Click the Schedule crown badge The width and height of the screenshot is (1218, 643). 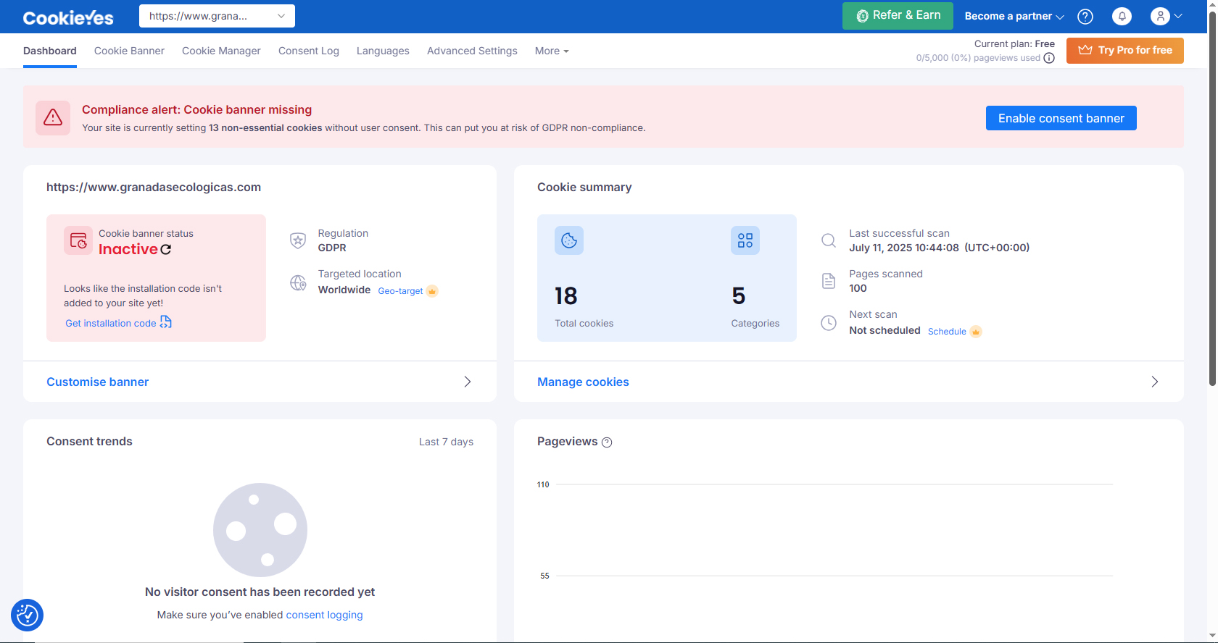point(976,332)
